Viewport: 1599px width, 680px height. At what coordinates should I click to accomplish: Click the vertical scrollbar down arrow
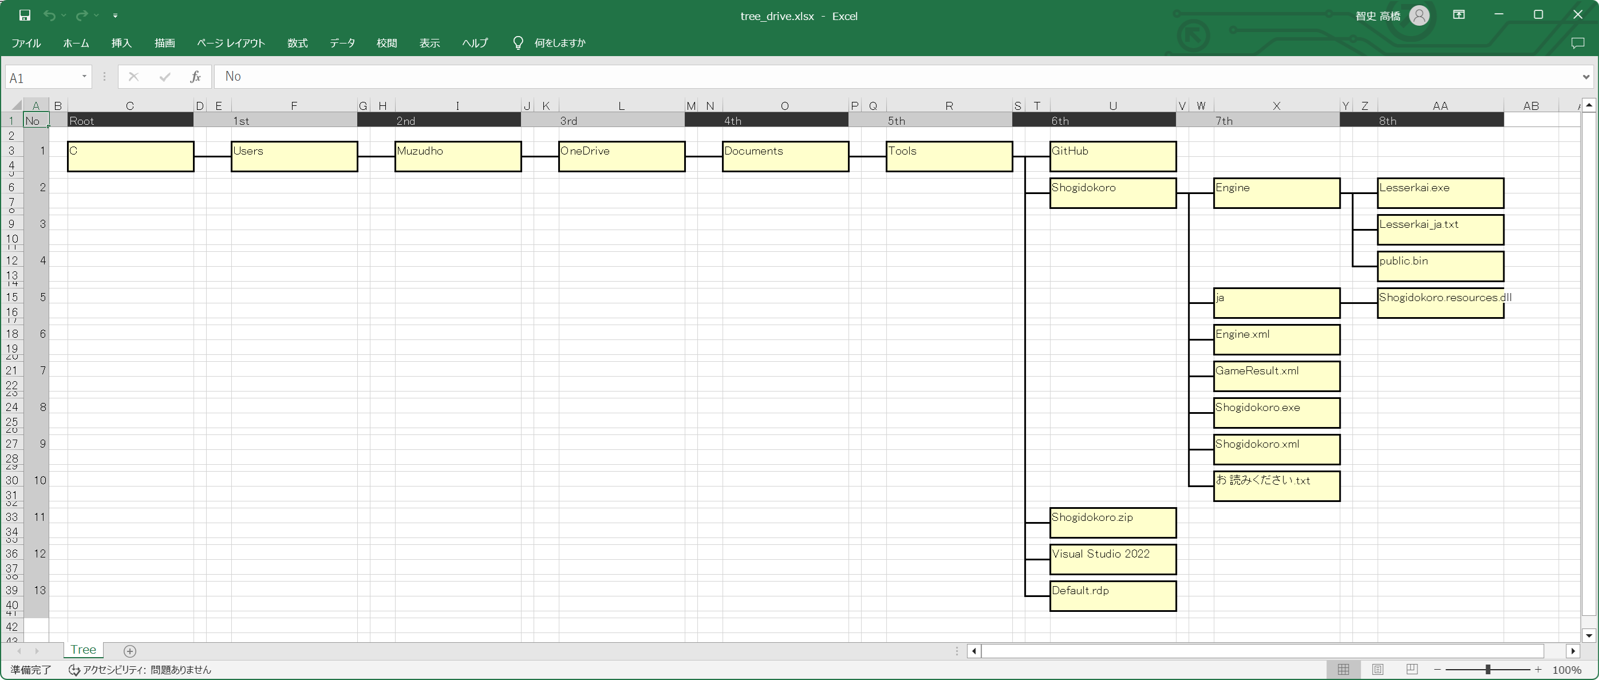coord(1589,635)
